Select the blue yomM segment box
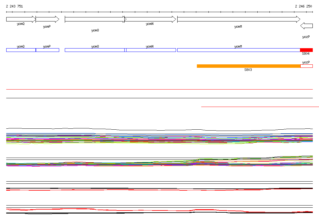This screenshot has height=222, width=319. click(x=239, y=50)
